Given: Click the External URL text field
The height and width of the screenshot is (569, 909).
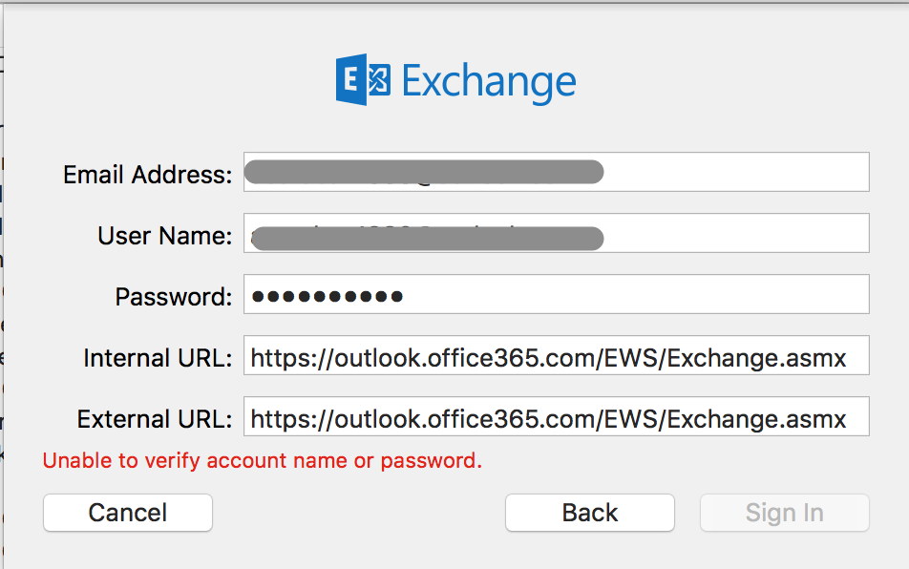Looking at the screenshot, I should pos(556,416).
